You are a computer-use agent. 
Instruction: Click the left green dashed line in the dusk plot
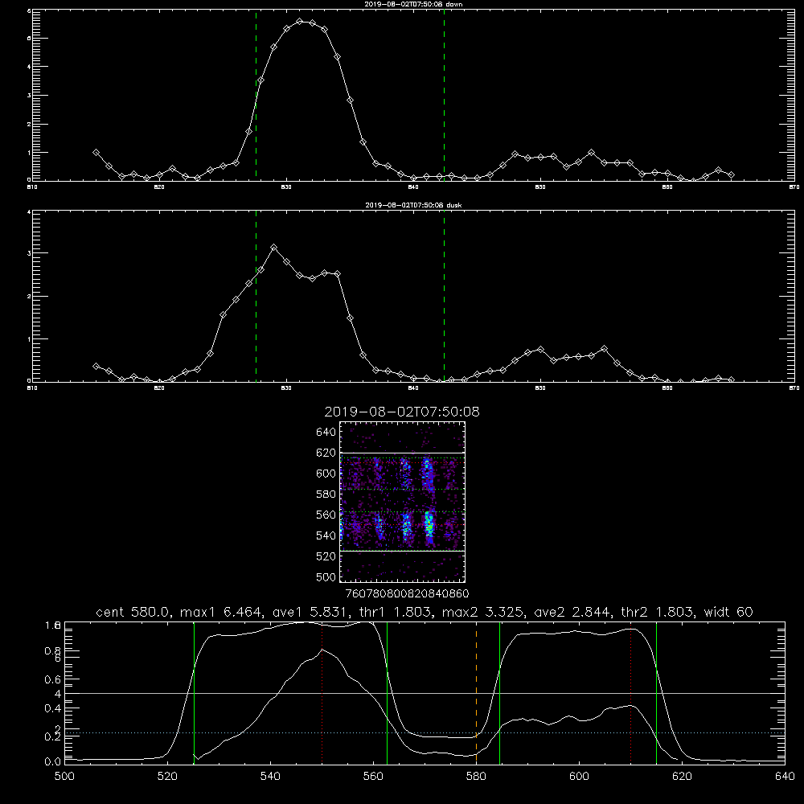pos(256,296)
